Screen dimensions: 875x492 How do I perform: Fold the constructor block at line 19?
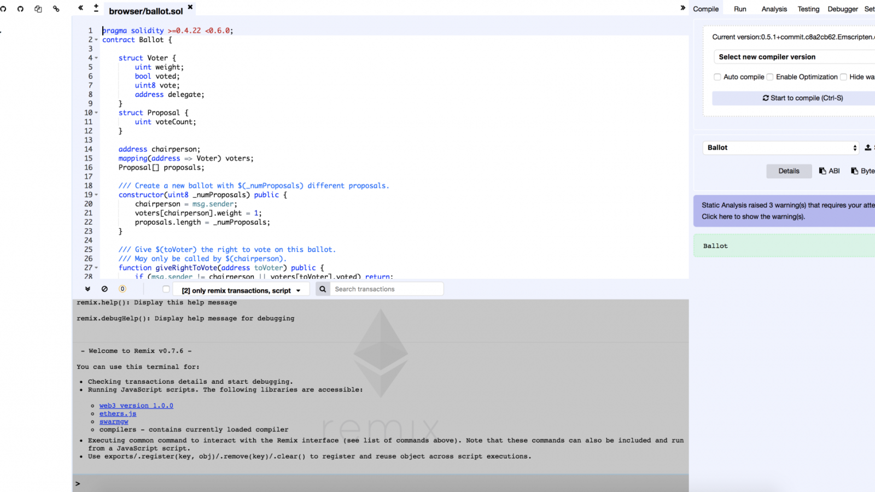97,195
